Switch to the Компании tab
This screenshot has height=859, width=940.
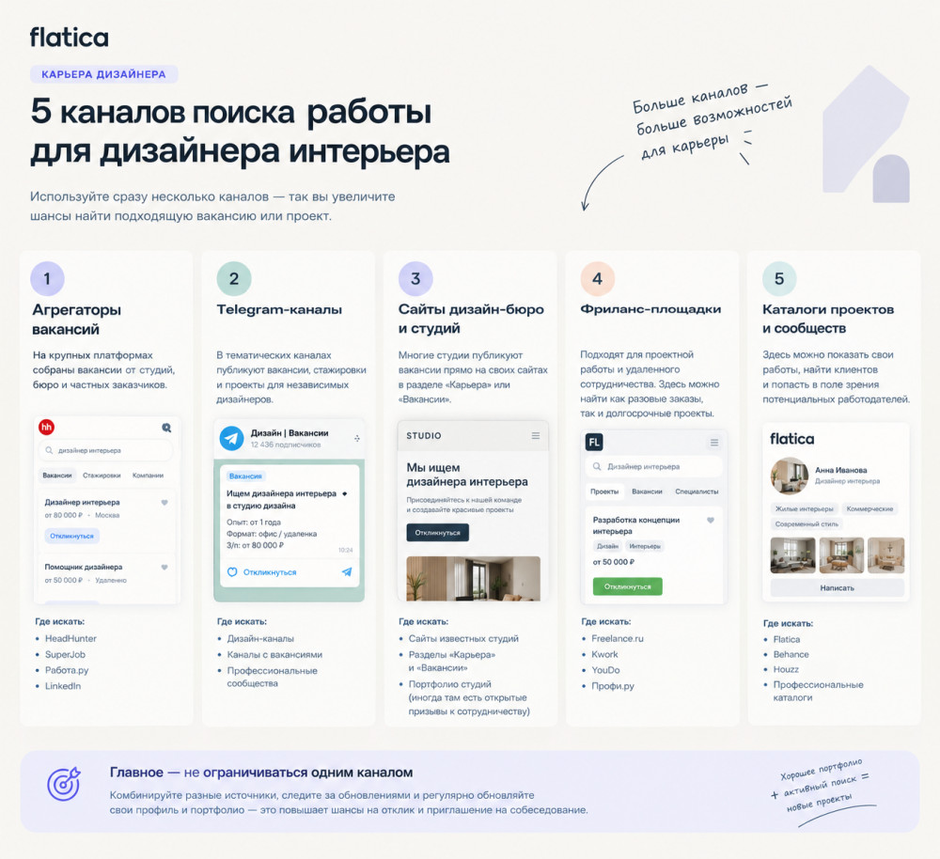click(x=148, y=476)
